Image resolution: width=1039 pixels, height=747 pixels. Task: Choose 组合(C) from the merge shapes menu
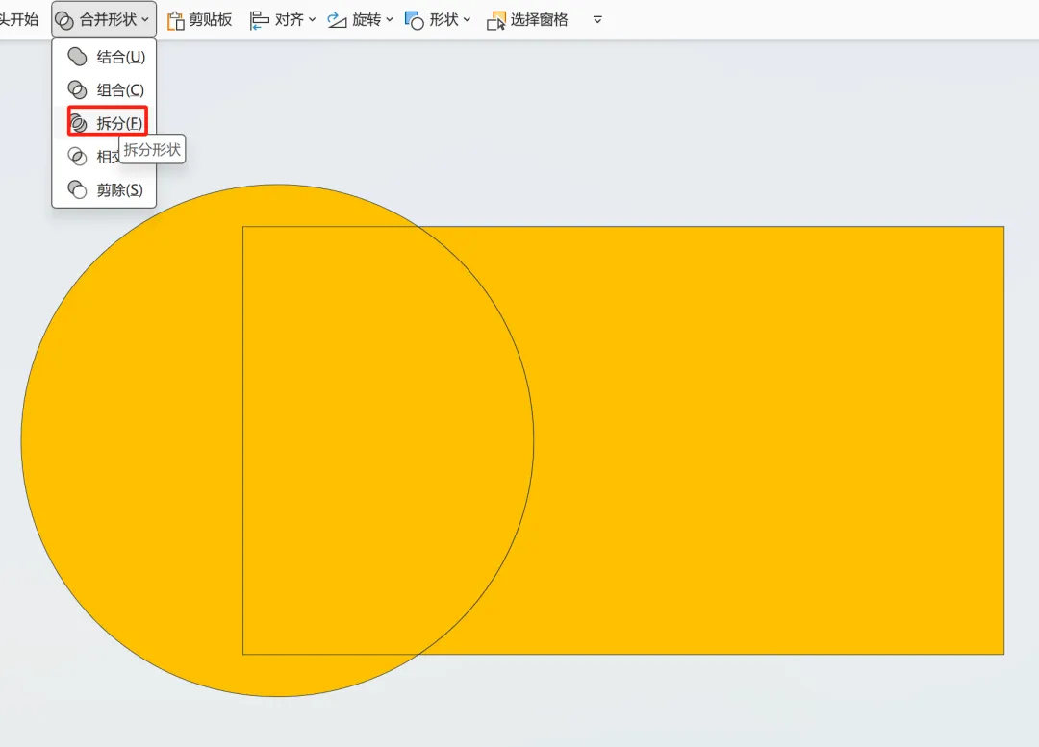coord(119,90)
